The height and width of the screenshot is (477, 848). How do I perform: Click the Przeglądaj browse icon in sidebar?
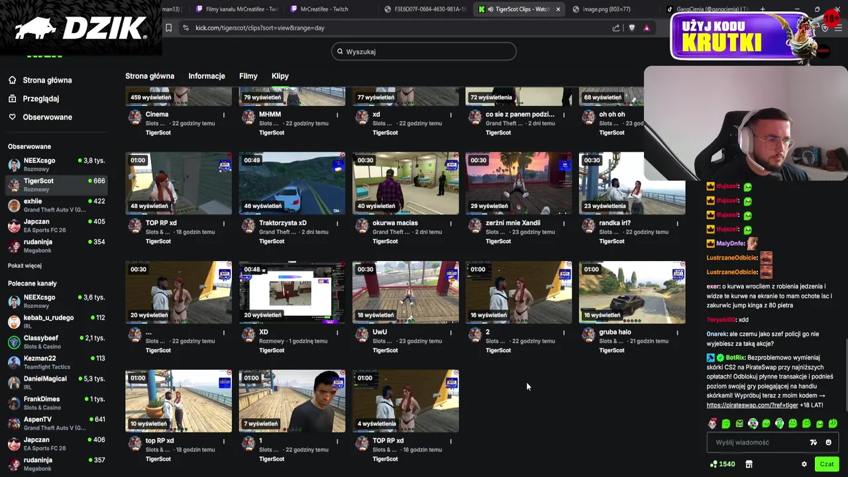[12, 99]
